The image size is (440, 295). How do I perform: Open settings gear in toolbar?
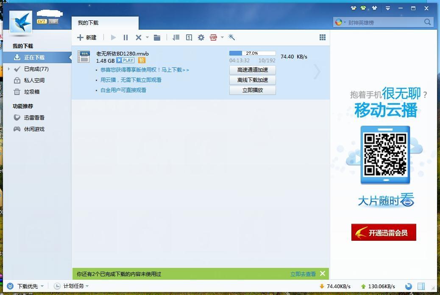point(201,37)
